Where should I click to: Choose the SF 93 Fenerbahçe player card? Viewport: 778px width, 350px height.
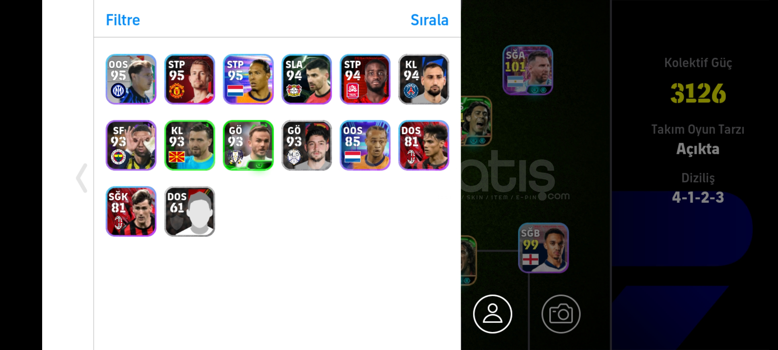(x=131, y=145)
